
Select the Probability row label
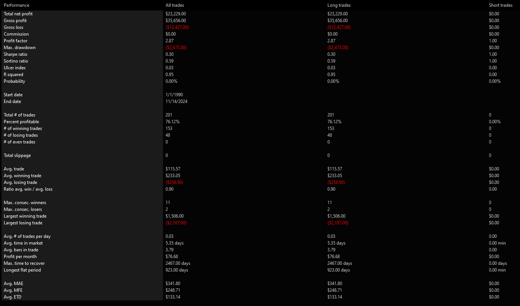14,81
